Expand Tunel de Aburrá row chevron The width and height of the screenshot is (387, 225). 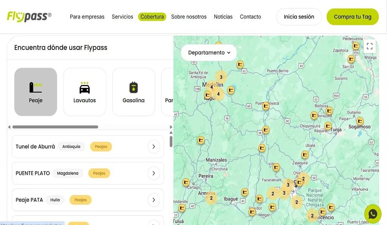tap(154, 146)
